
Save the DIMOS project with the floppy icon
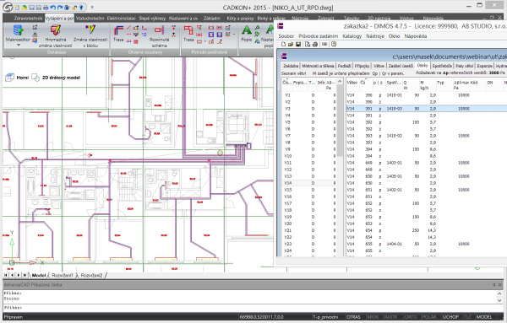pos(298,44)
